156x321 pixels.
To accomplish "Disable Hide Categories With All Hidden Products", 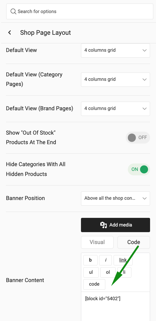I will 139,169.
